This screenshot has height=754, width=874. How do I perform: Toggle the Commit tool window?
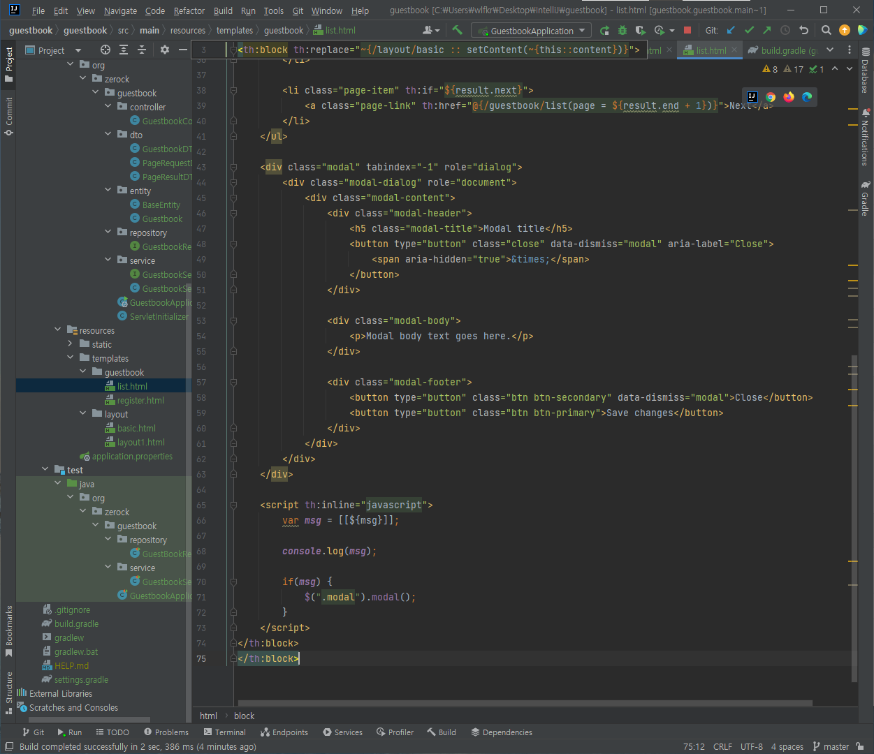[x=8, y=116]
